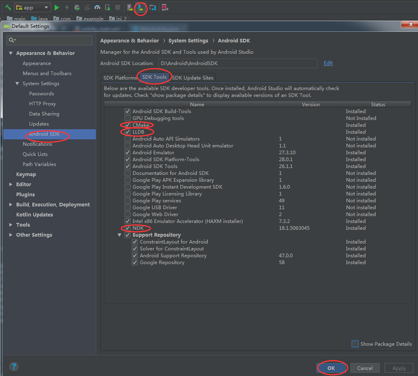This screenshot has width=418, height=376.
Task: Click the Edit link for SDK location
Action: click(x=328, y=63)
